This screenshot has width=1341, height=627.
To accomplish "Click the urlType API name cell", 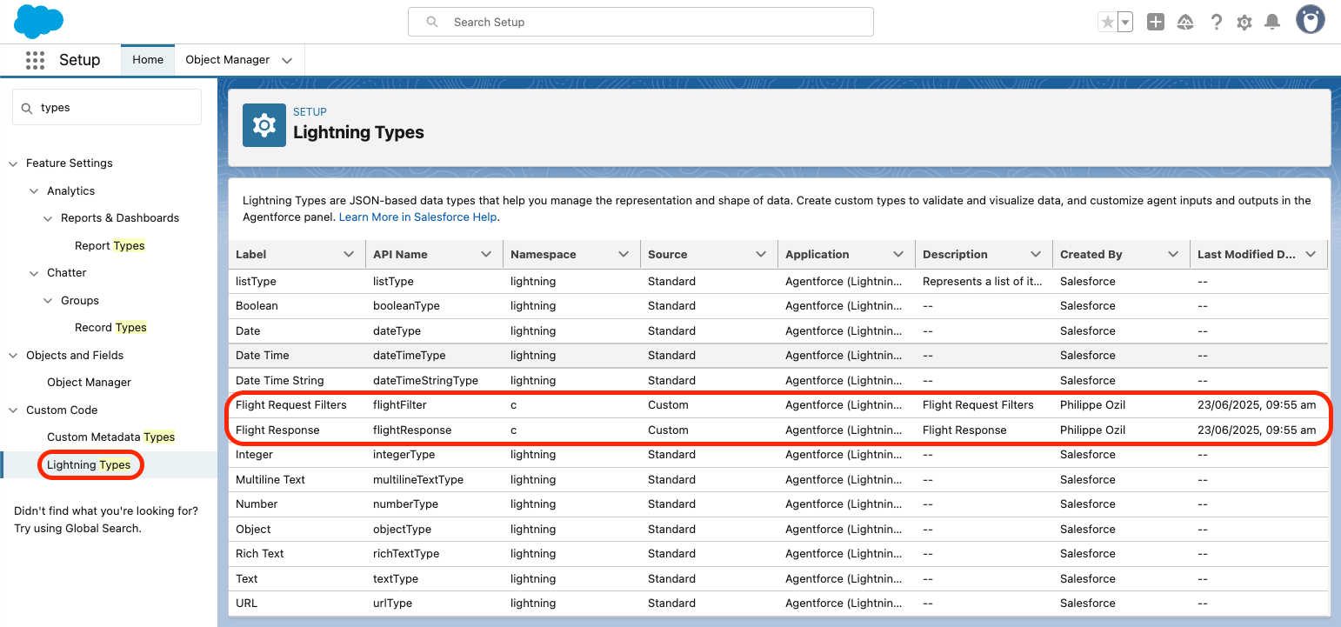I will coord(392,604).
